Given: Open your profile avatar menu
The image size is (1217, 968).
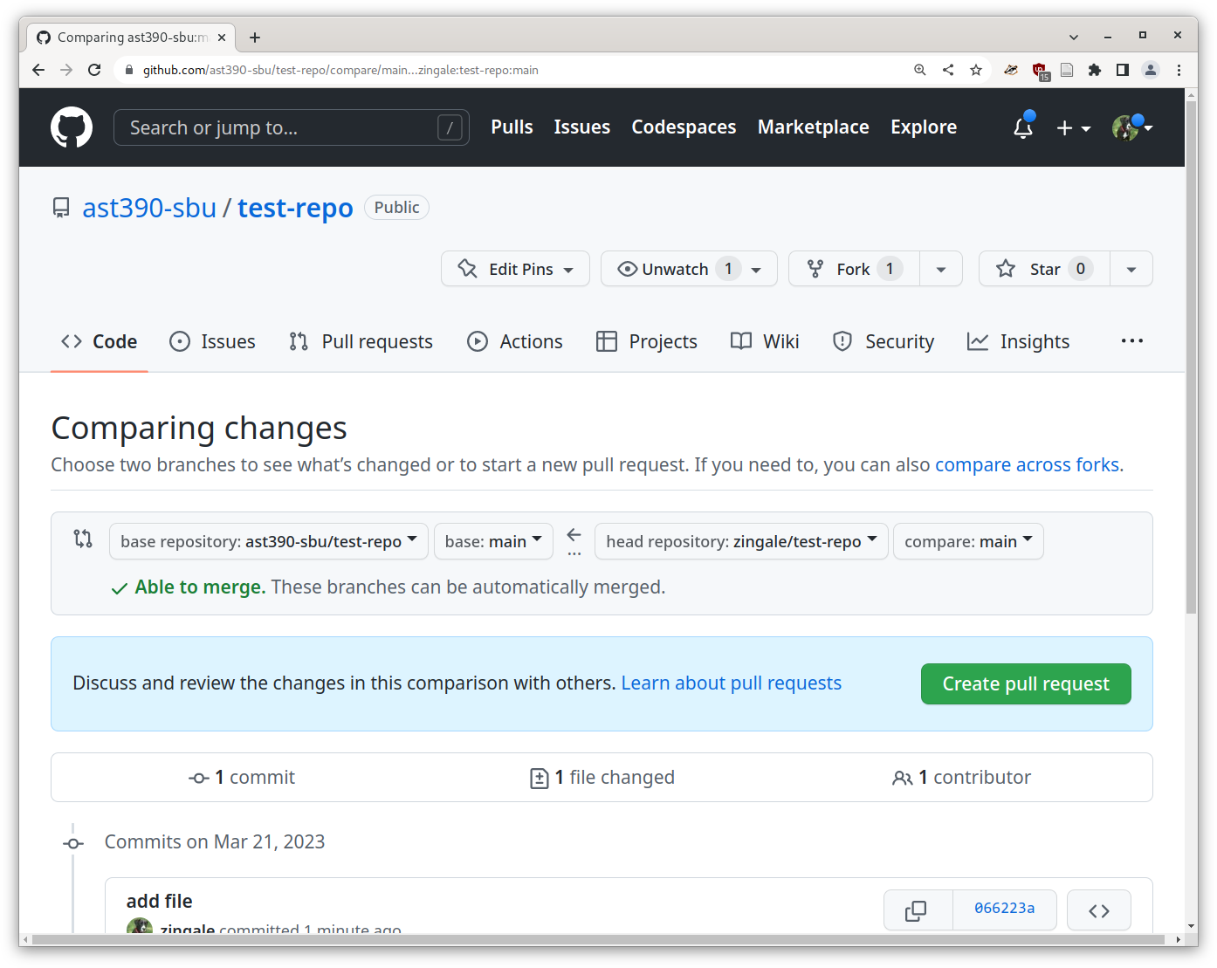Looking at the screenshot, I should [x=1126, y=127].
